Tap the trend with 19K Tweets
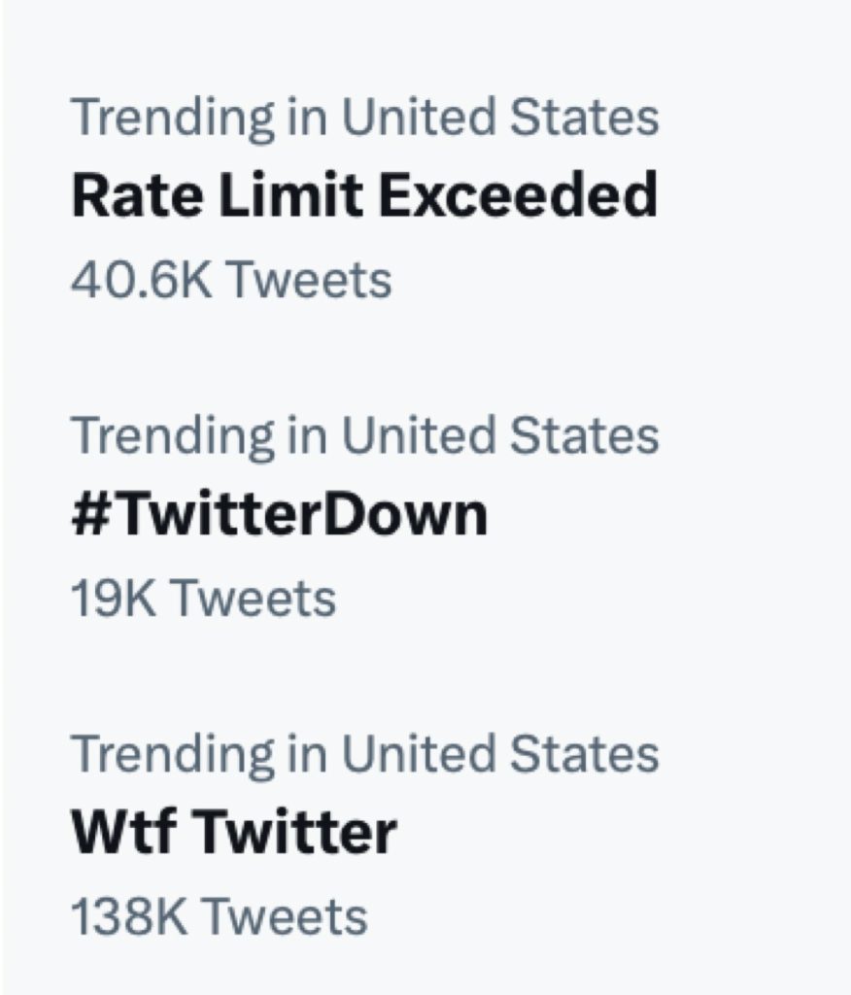Viewport: 851px width, 995px height. 279,515
